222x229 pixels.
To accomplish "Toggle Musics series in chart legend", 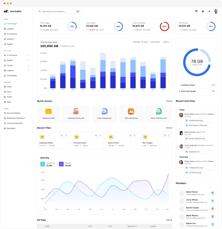I will pyautogui.click(x=165, y=42).
